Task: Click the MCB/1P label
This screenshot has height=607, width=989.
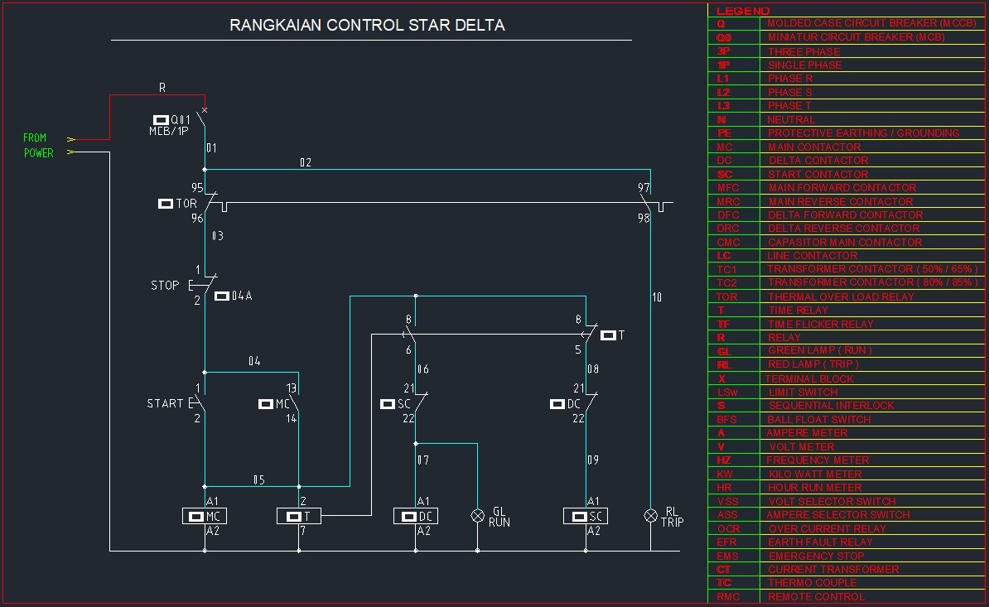Action: [x=168, y=131]
